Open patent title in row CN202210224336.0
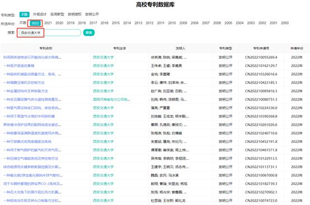Viewport: 310px width, 205px height. [x=32, y=108]
